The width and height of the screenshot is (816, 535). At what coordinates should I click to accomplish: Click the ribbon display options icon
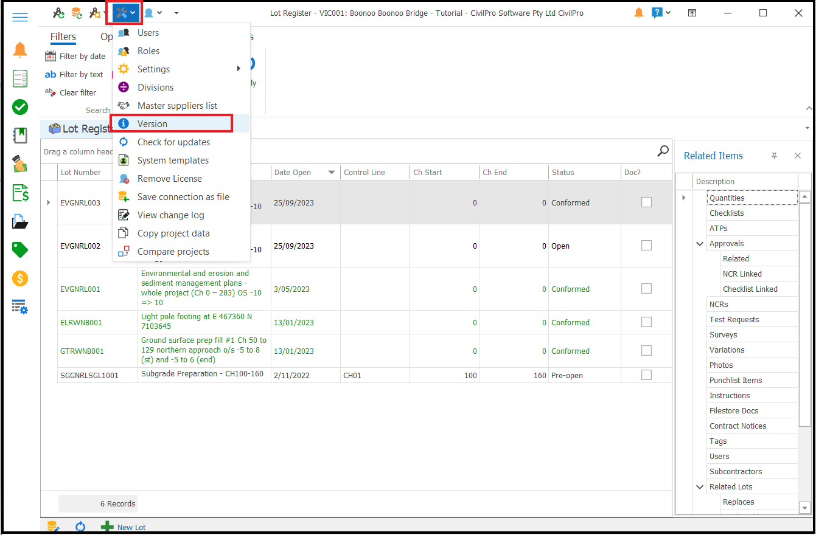[692, 13]
